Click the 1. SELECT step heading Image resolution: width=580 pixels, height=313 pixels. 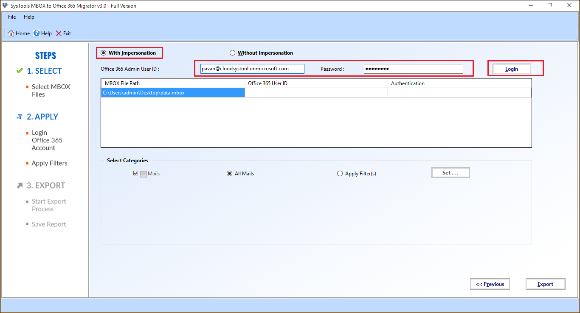click(x=44, y=71)
